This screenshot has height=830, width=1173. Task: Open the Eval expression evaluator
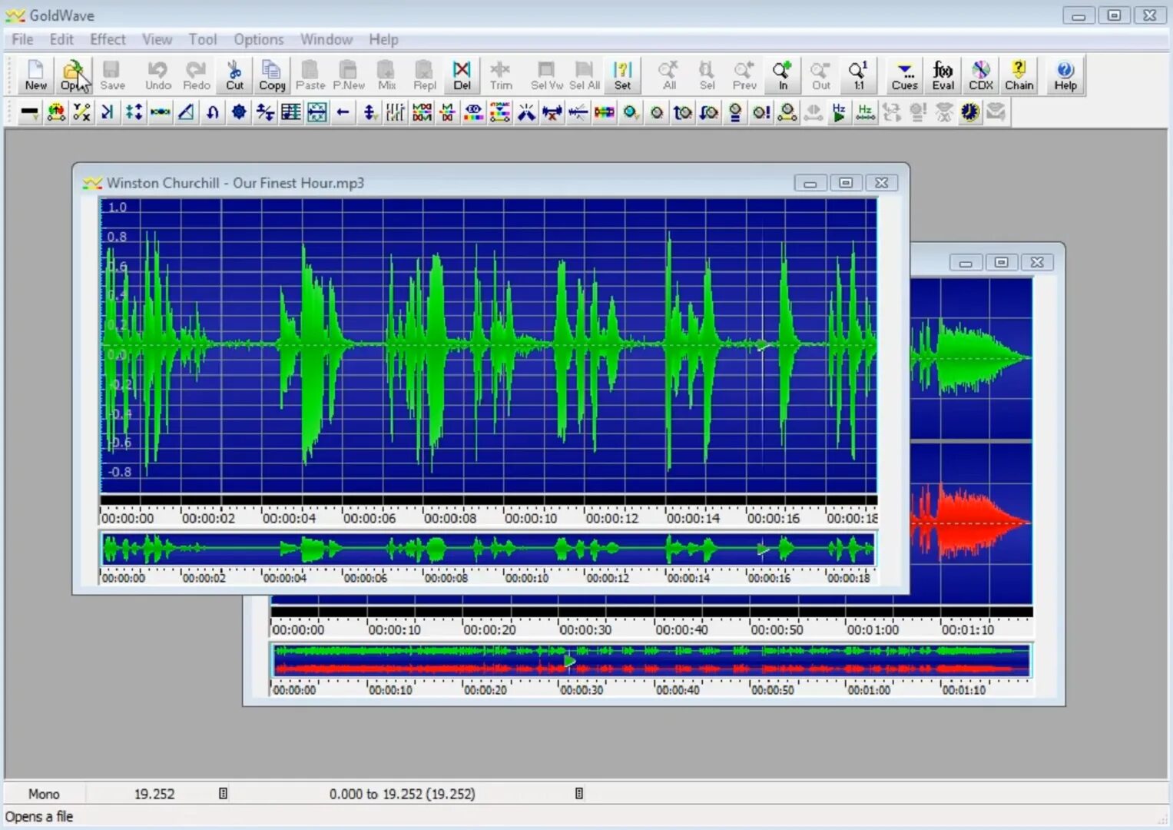(943, 75)
